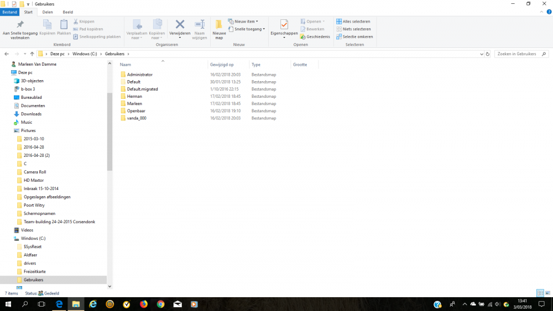The height and width of the screenshot is (311, 553).
Task: Expand the address bar history dropdown arrow
Action: pos(481,54)
